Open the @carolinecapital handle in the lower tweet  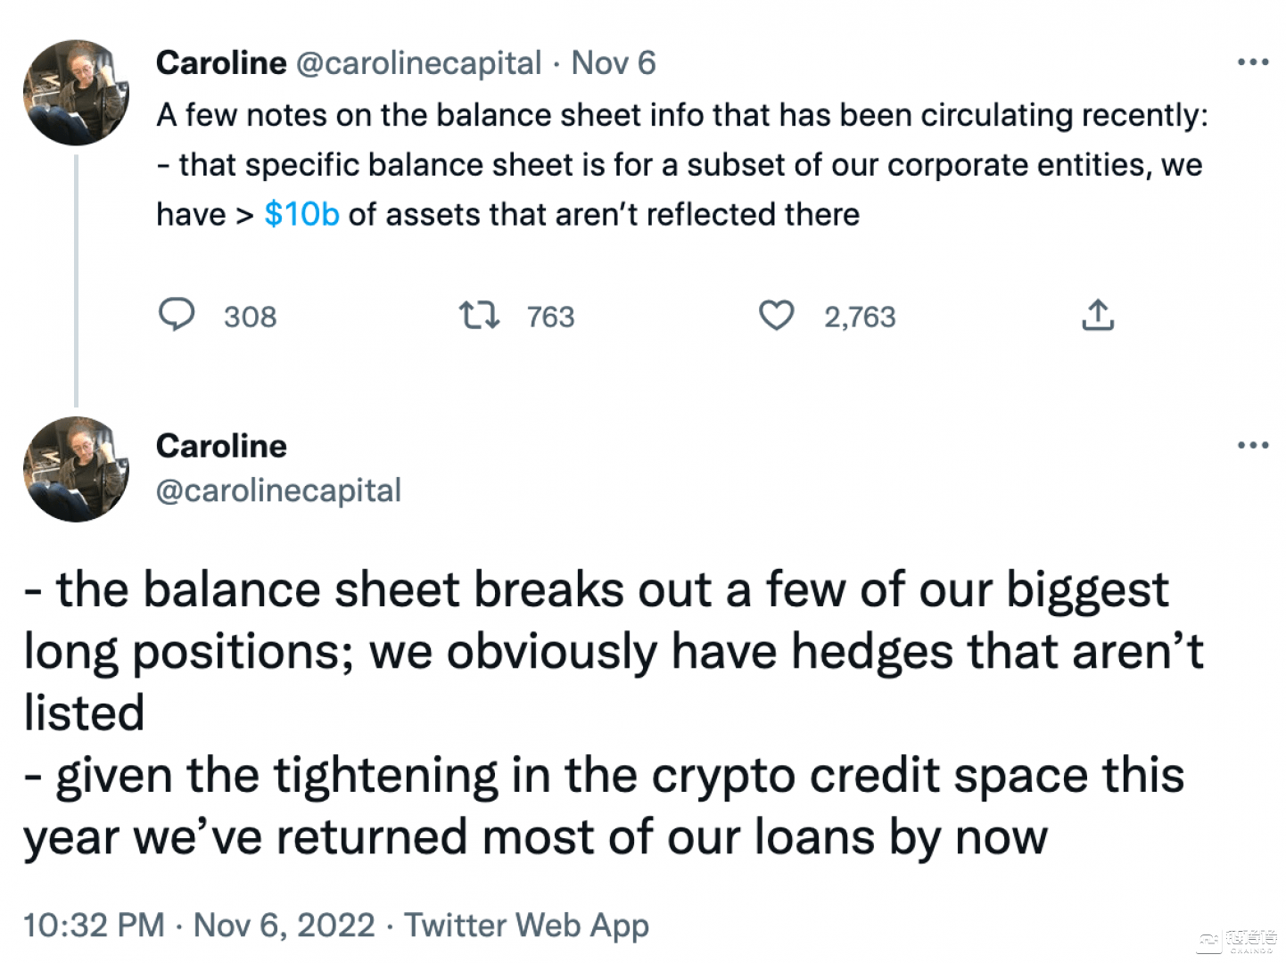pos(278,490)
